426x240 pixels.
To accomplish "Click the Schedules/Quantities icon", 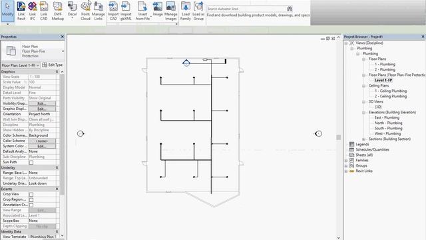I will [351, 149].
